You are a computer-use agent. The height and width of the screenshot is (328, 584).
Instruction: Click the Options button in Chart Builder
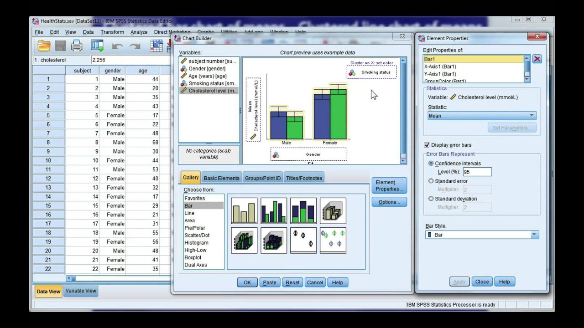pyautogui.click(x=389, y=202)
